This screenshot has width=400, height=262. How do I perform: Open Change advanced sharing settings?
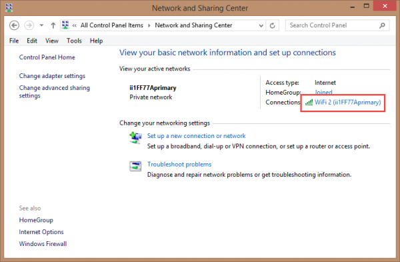click(55, 91)
